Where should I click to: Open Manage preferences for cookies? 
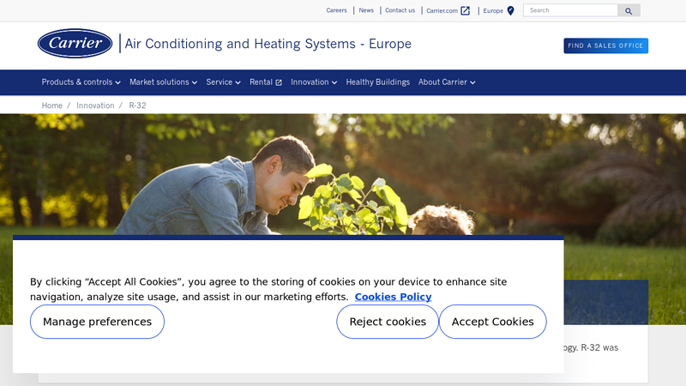click(x=97, y=322)
